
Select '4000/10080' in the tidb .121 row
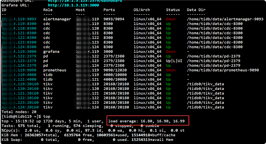115,80
